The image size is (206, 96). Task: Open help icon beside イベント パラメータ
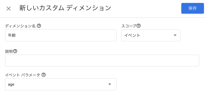pos(44,75)
